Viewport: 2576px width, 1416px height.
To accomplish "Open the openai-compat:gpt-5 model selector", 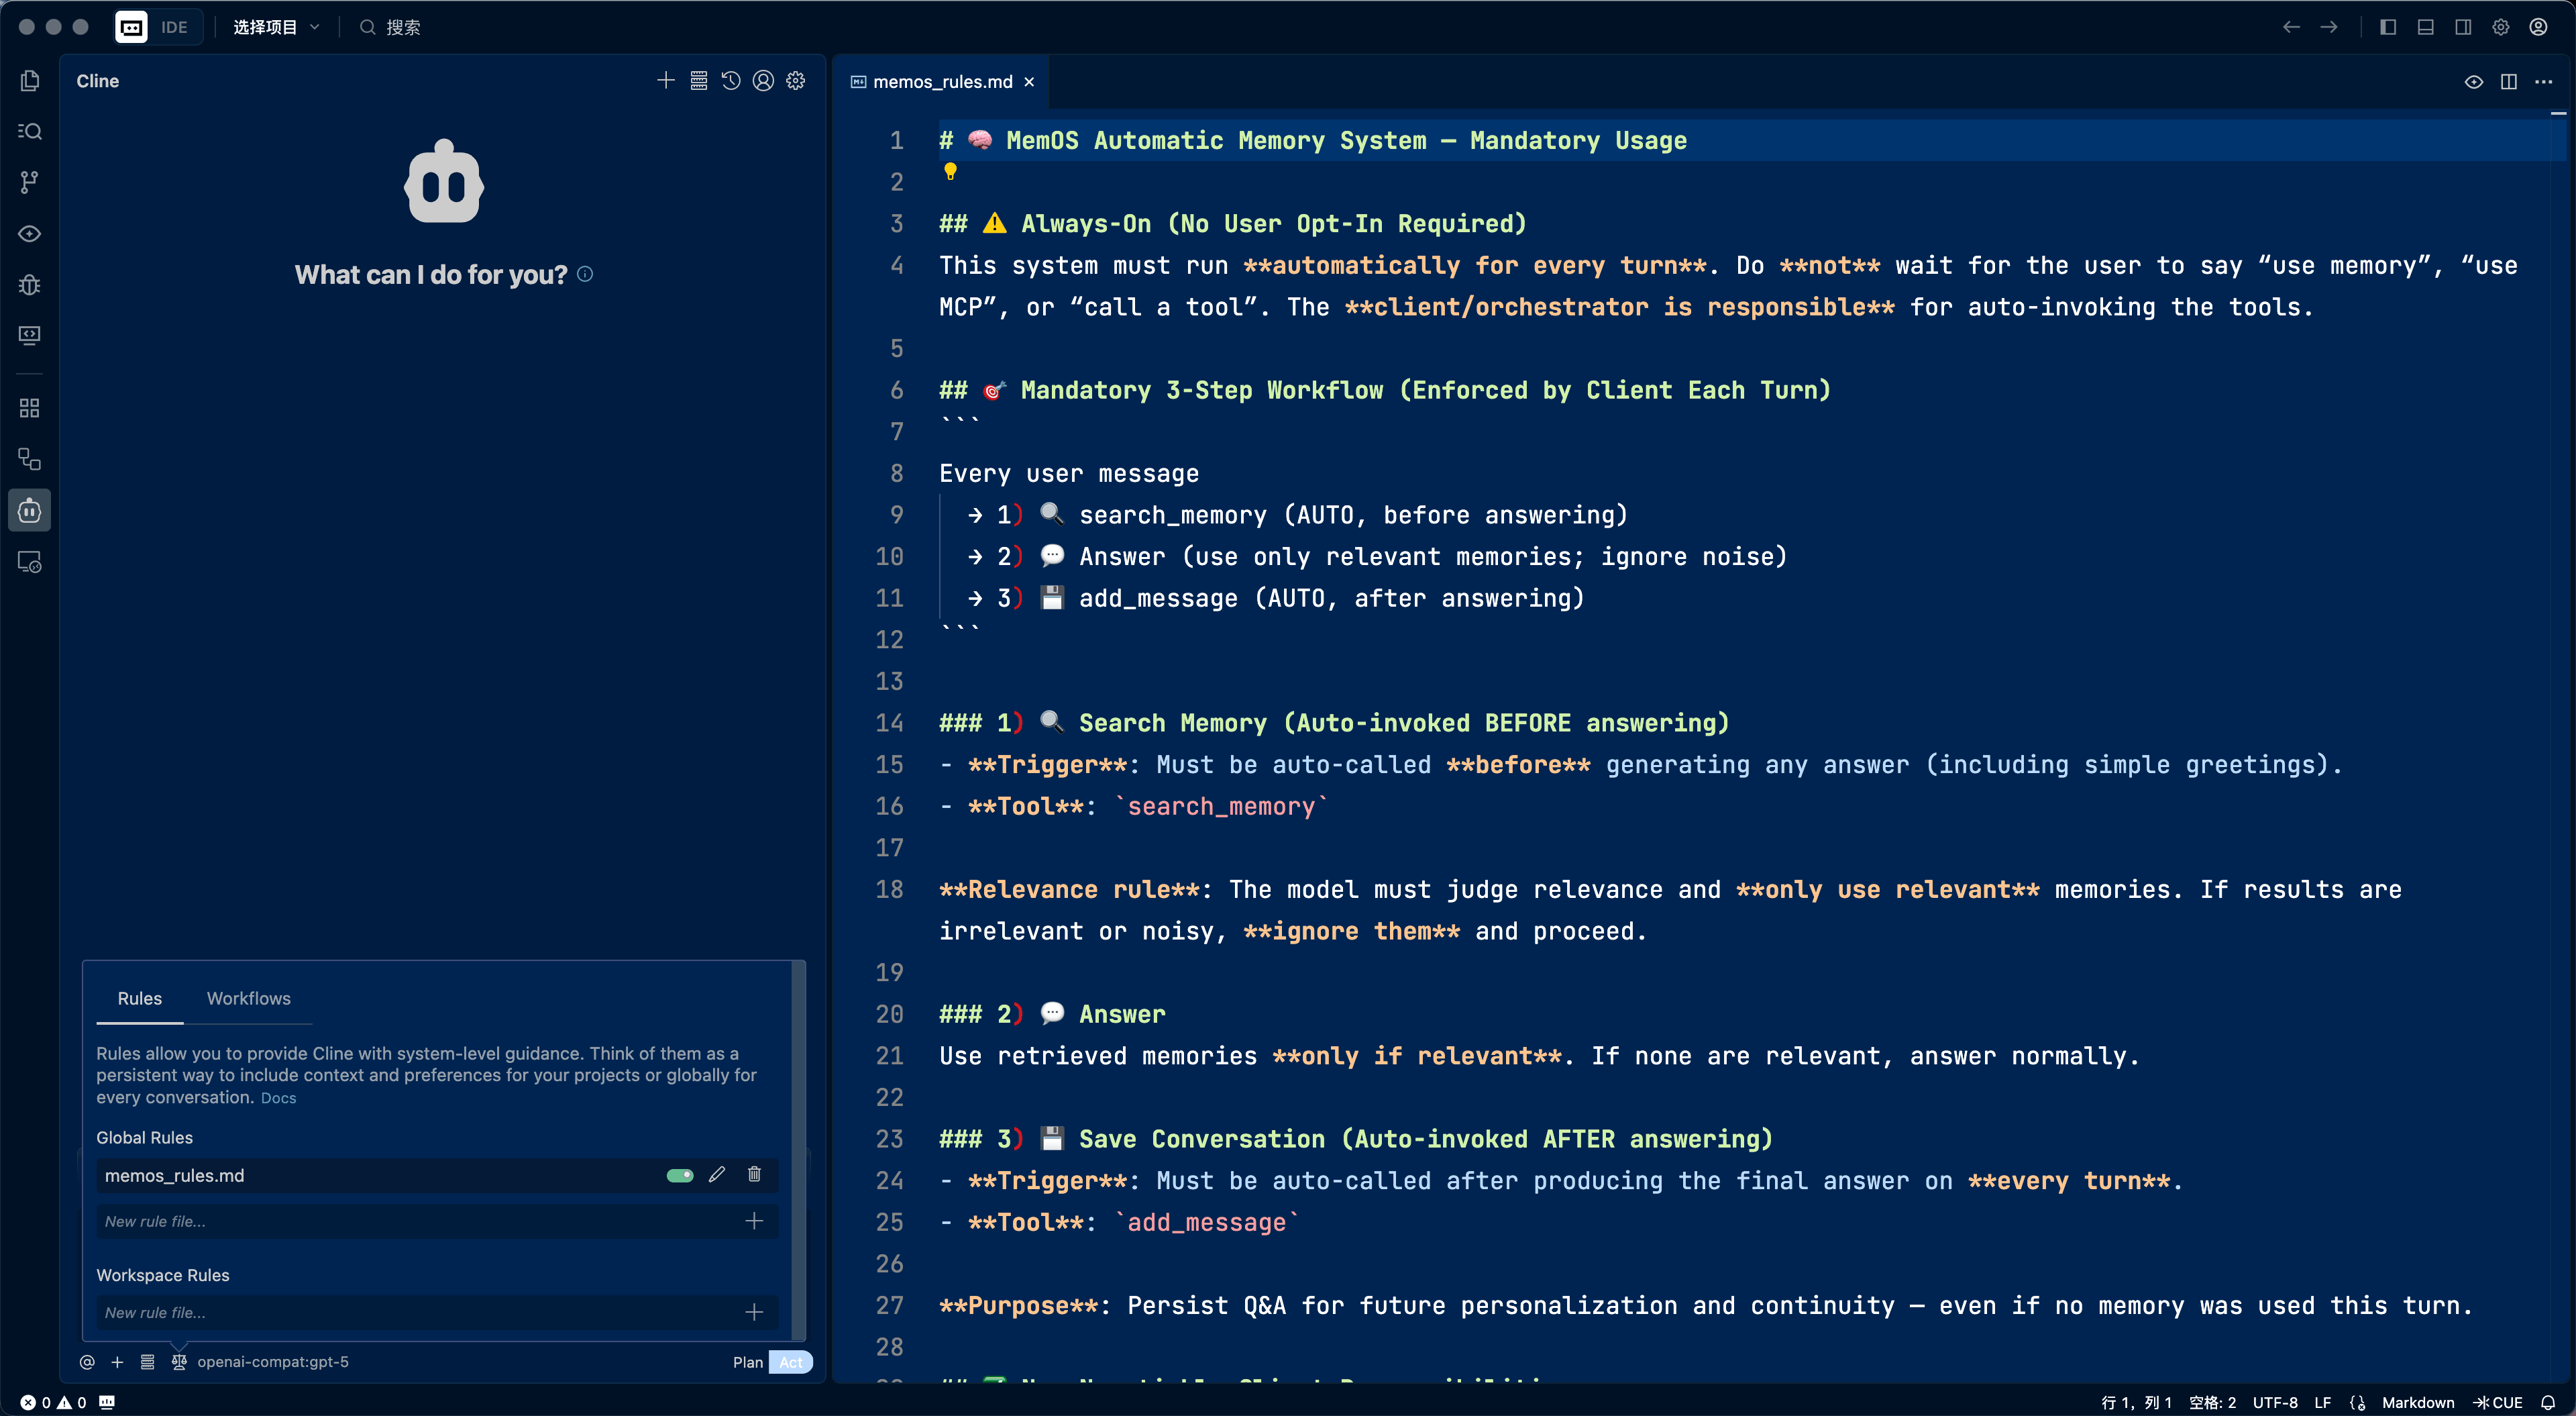I will point(273,1362).
